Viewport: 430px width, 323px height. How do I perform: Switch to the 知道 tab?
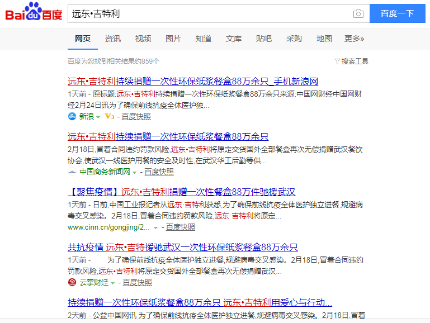[x=203, y=39]
